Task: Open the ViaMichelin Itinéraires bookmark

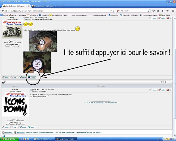Action: click(x=129, y=15)
